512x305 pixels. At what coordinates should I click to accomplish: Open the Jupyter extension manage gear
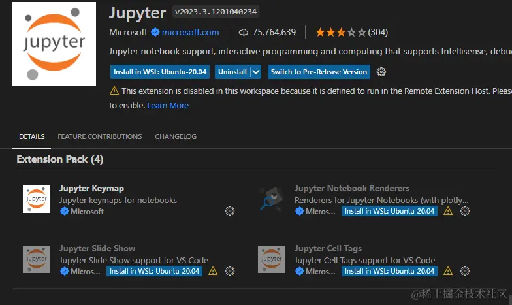(x=381, y=72)
